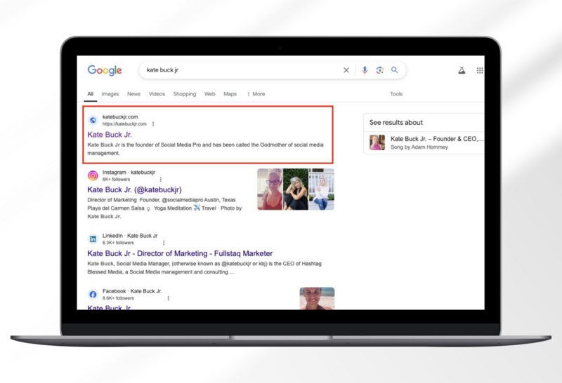Start voice search with microphone icon
This screenshot has height=383, width=562.
[x=365, y=70]
